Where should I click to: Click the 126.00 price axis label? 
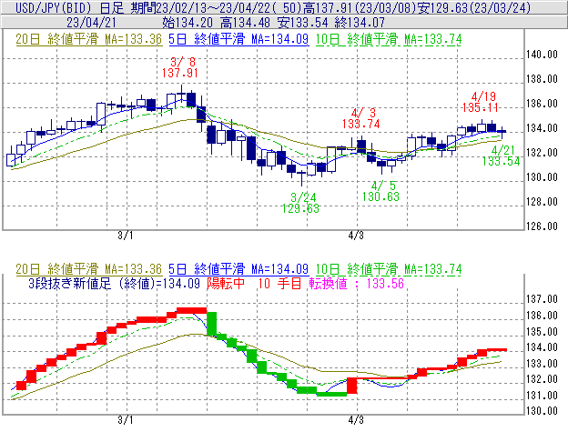point(542,226)
